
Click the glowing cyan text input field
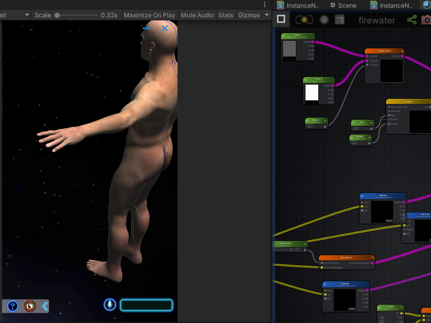(146, 305)
